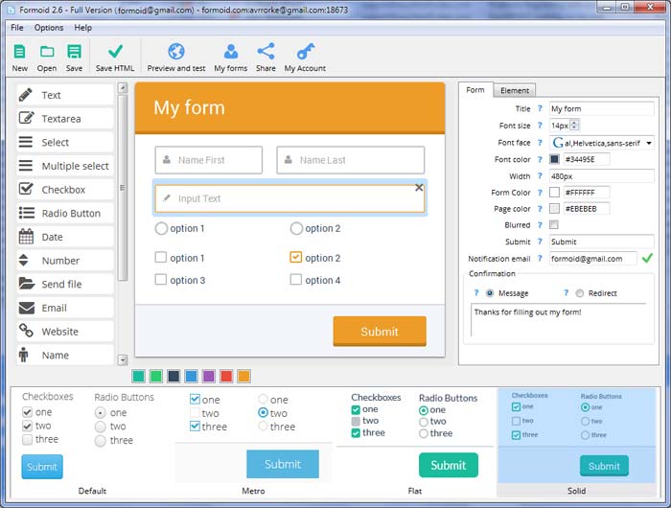Click element list scroll up arrow
Image resolution: width=671 pixels, height=508 pixels.
[123, 88]
